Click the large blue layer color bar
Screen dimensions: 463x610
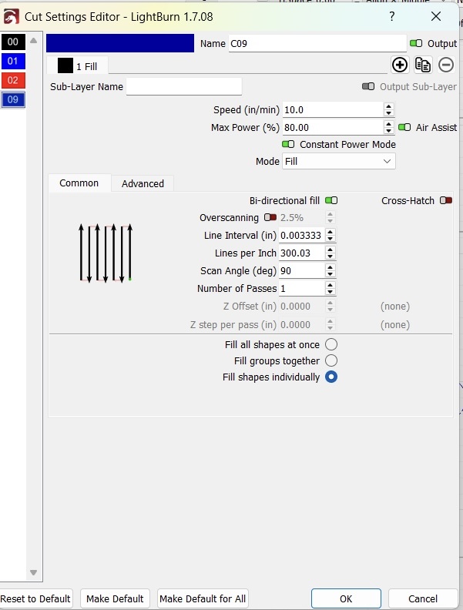[120, 43]
